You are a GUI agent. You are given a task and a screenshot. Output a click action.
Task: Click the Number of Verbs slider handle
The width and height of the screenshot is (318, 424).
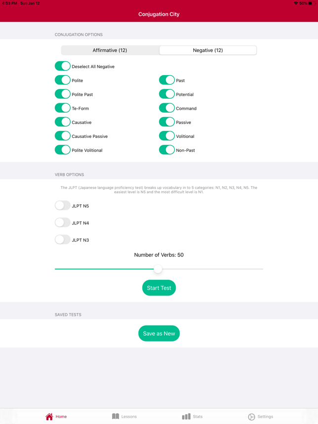158,269
